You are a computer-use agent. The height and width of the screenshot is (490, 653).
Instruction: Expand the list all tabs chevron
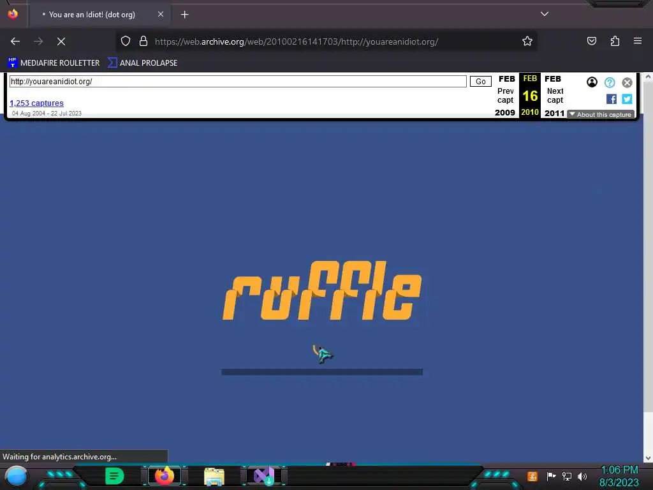tap(545, 14)
